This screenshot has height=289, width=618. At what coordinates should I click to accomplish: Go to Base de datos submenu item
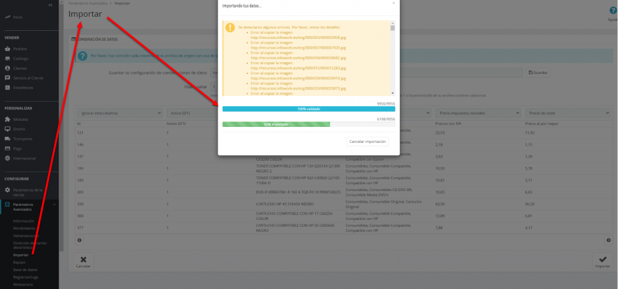click(25, 270)
